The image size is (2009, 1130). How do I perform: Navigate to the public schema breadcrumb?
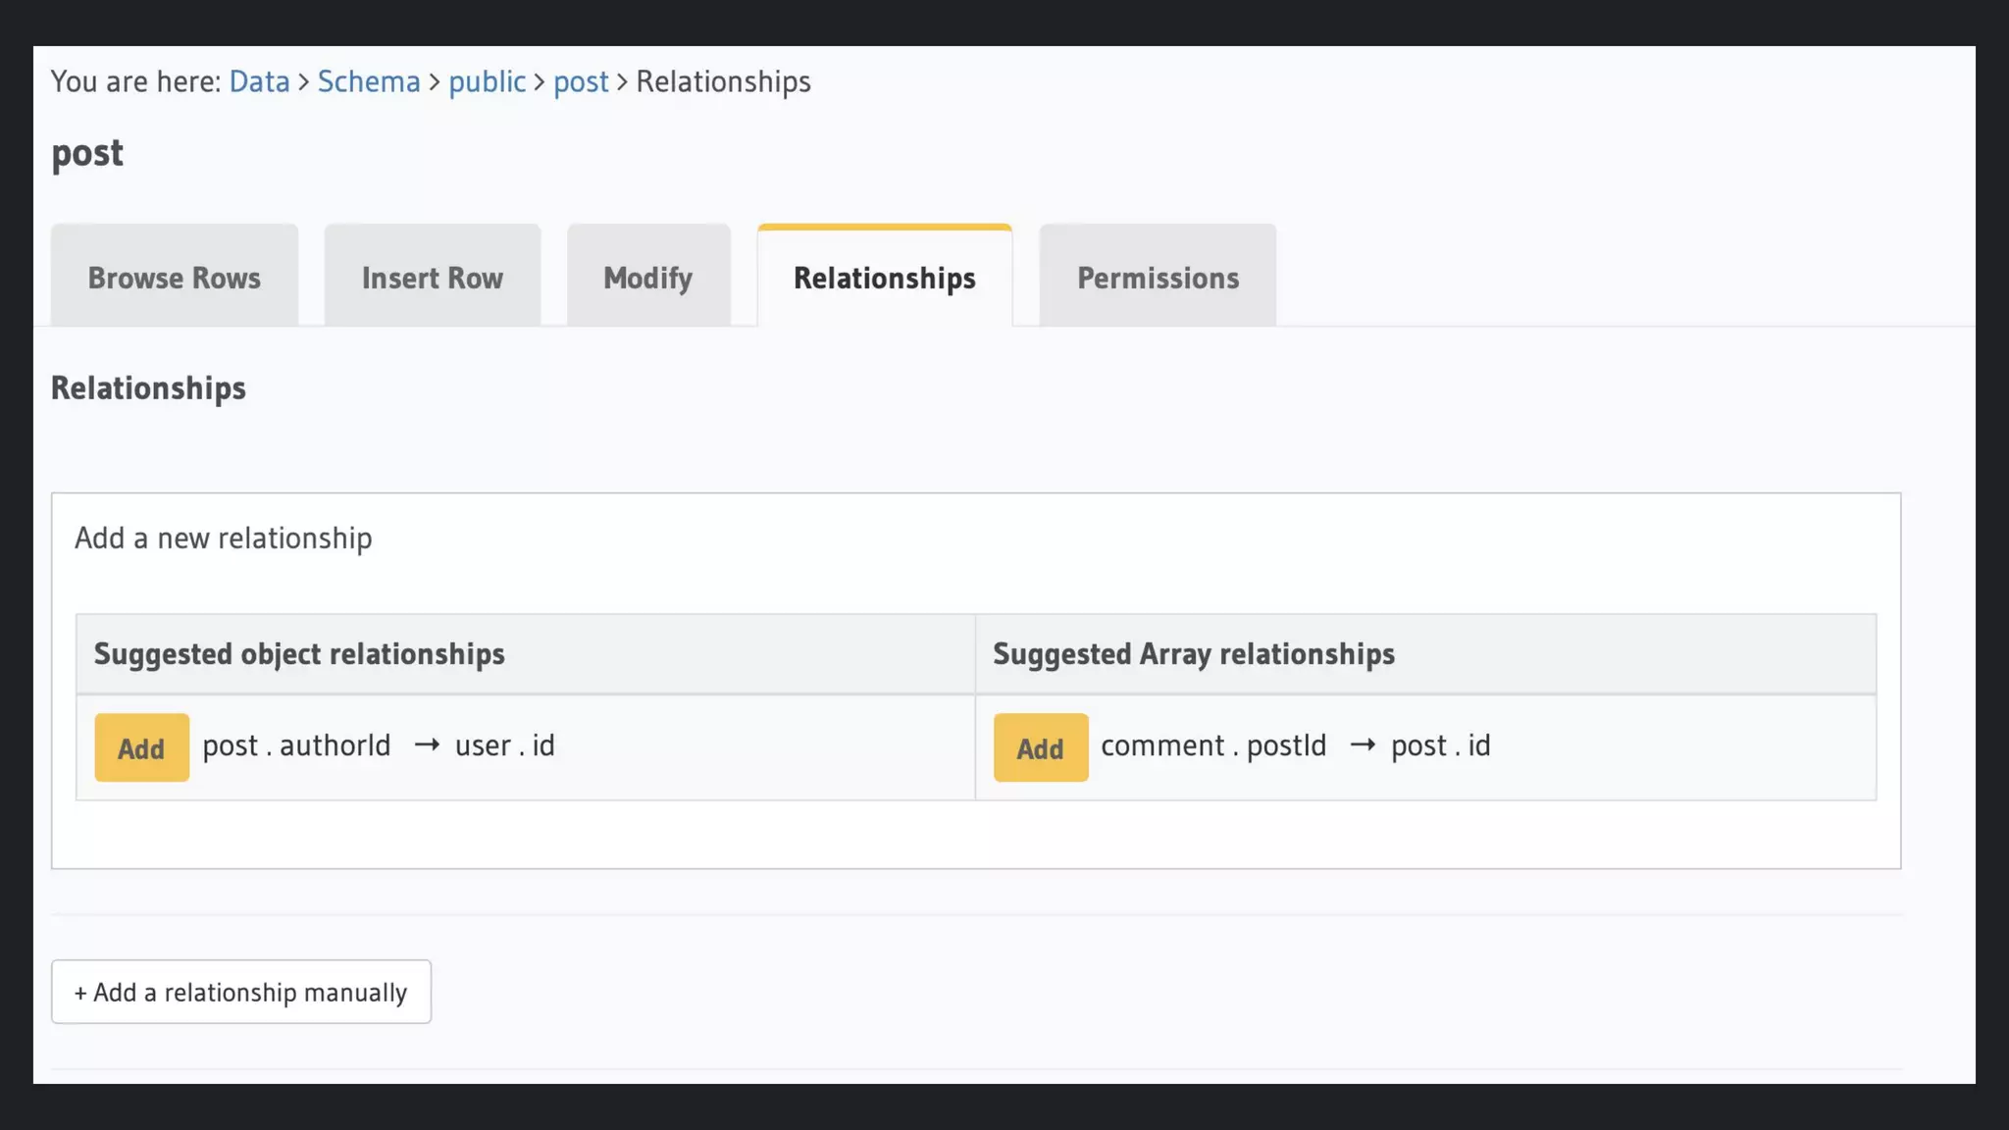pyautogui.click(x=487, y=81)
